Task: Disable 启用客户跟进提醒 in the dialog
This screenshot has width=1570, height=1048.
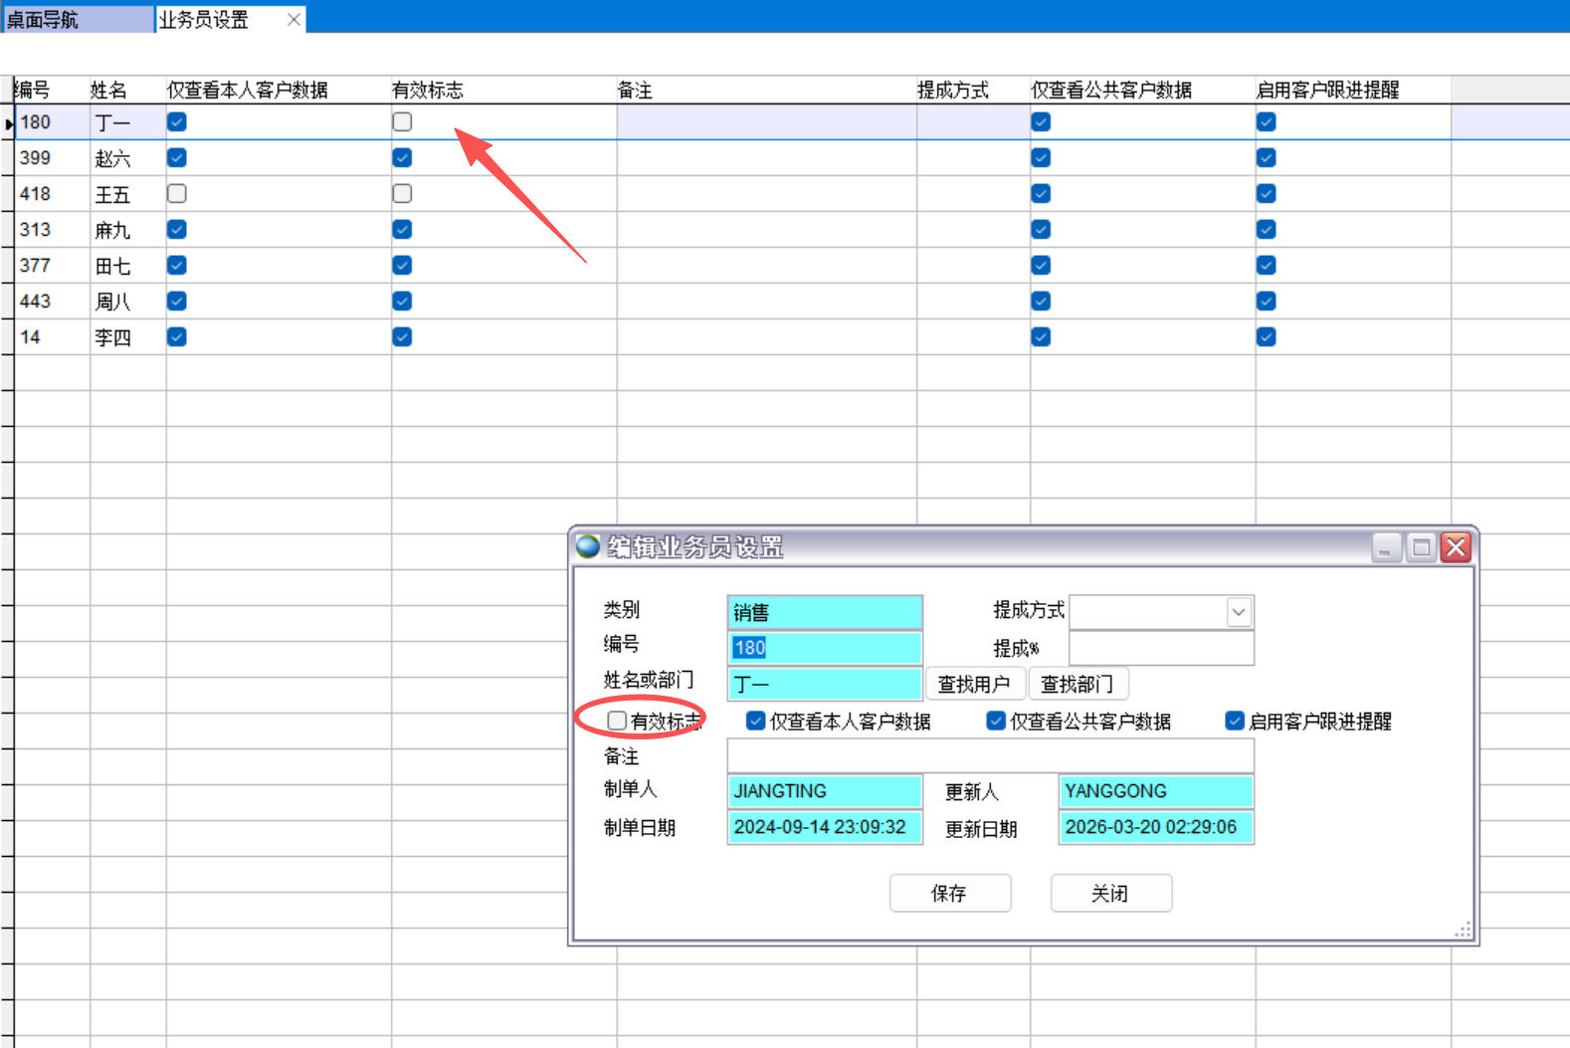Action: tap(1235, 721)
